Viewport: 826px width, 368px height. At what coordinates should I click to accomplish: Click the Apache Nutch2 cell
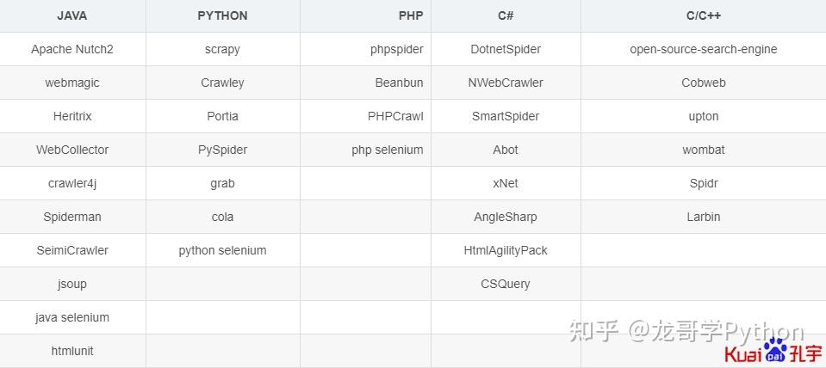click(x=72, y=49)
